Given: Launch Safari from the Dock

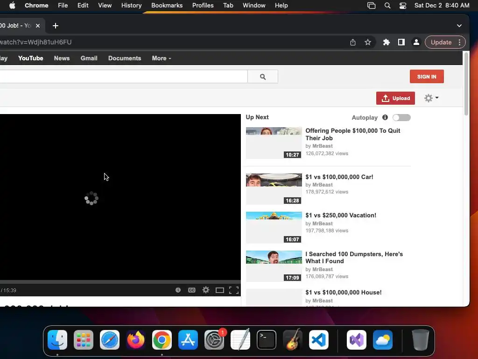Looking at the screenshot, I should 109,340.
